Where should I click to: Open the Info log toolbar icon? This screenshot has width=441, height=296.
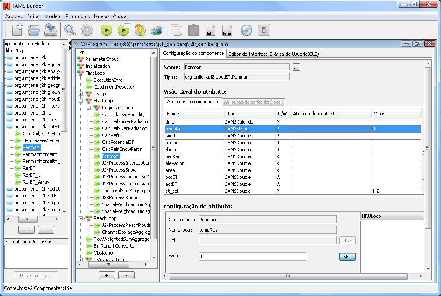(210, 30)
